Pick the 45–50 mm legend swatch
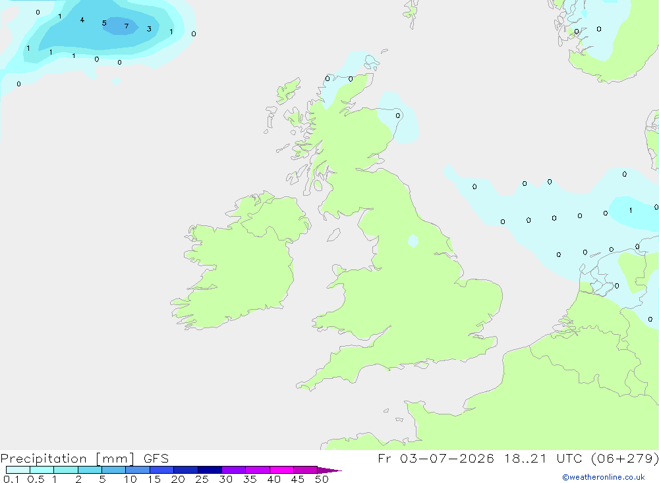659x483 pixels. point(305,470)
